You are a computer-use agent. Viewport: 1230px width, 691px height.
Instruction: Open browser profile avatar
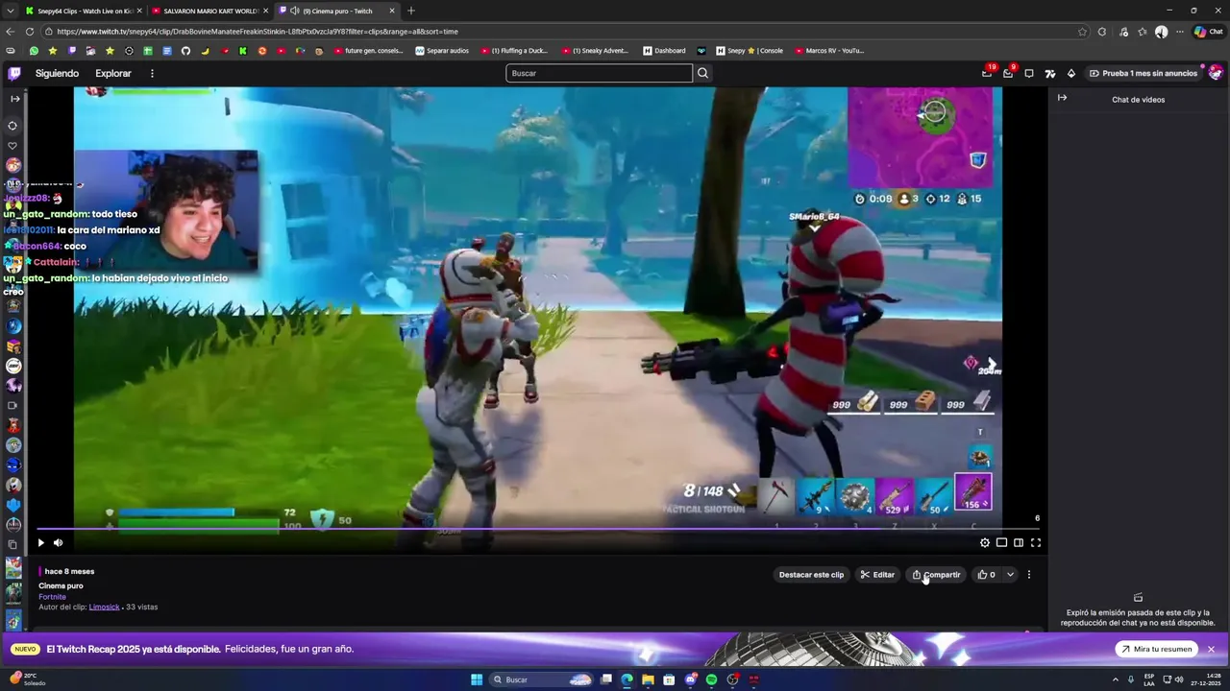[x=1161, y=32]
